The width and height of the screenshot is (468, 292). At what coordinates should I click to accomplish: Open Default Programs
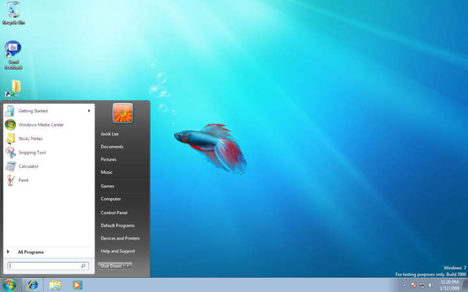point(118,226)
